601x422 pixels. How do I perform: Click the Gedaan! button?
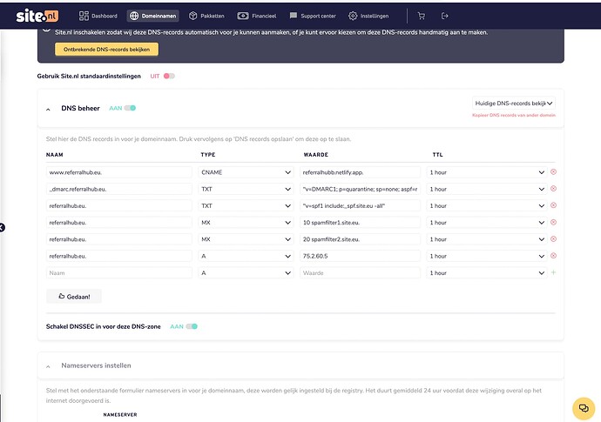tap(74, 297)
